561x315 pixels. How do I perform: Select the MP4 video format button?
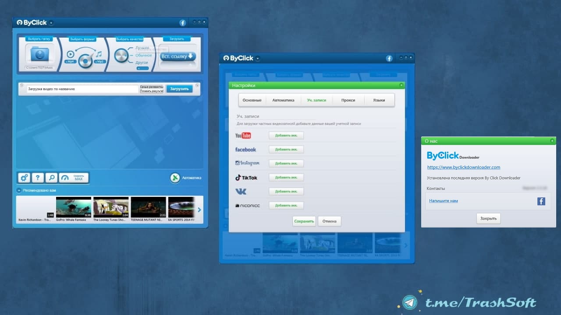(70, 62)
